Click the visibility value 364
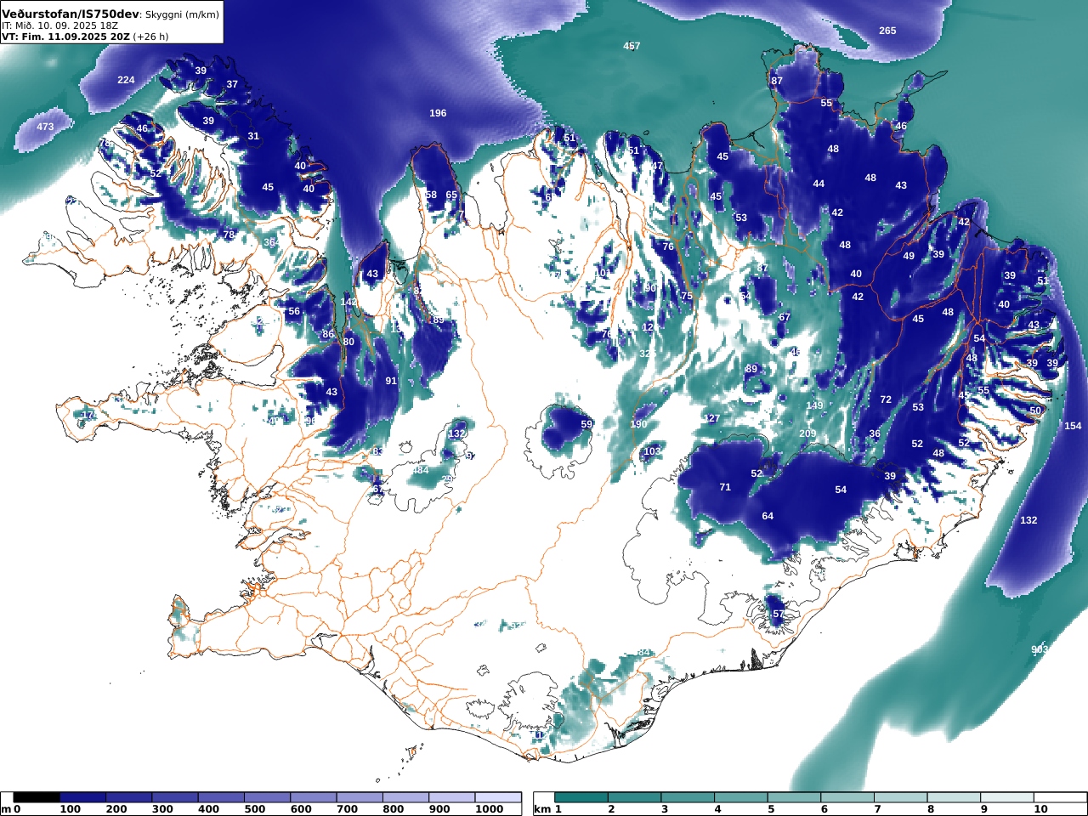Viewport: 1088px width, 816px height. 272,242
